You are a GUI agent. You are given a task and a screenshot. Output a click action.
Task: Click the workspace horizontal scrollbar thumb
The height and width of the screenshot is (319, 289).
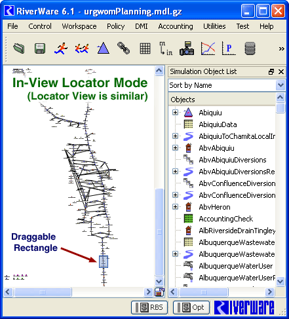[43, 292]
